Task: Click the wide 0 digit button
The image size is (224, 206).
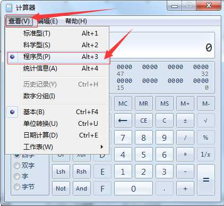Action: click(x=133, y=188)
